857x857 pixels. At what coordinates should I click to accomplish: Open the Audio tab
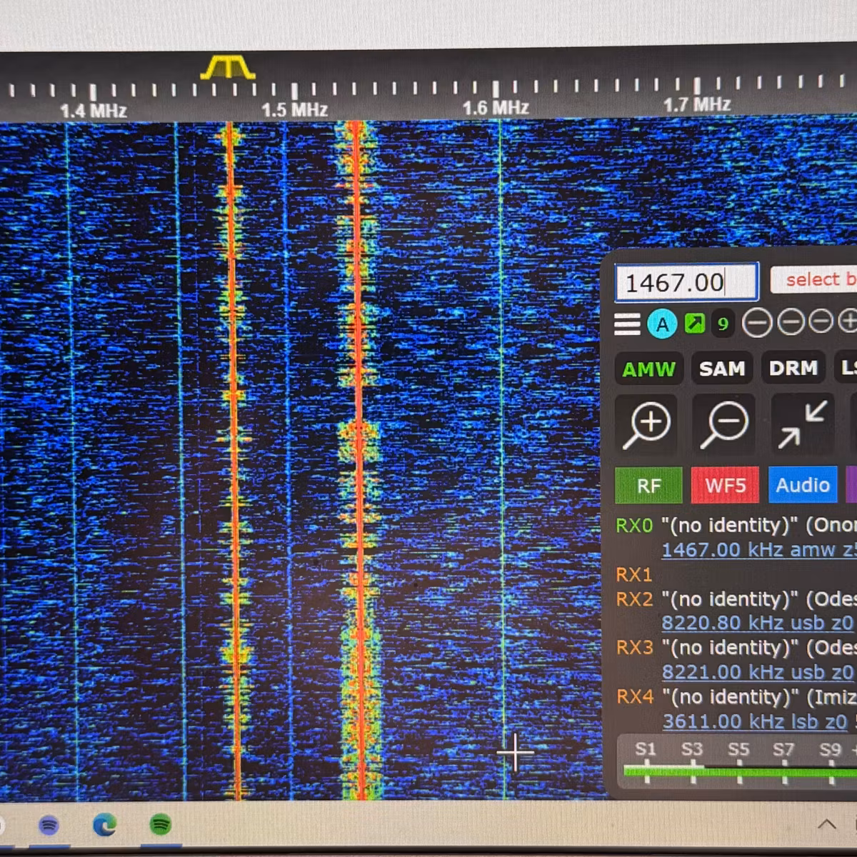803,485
